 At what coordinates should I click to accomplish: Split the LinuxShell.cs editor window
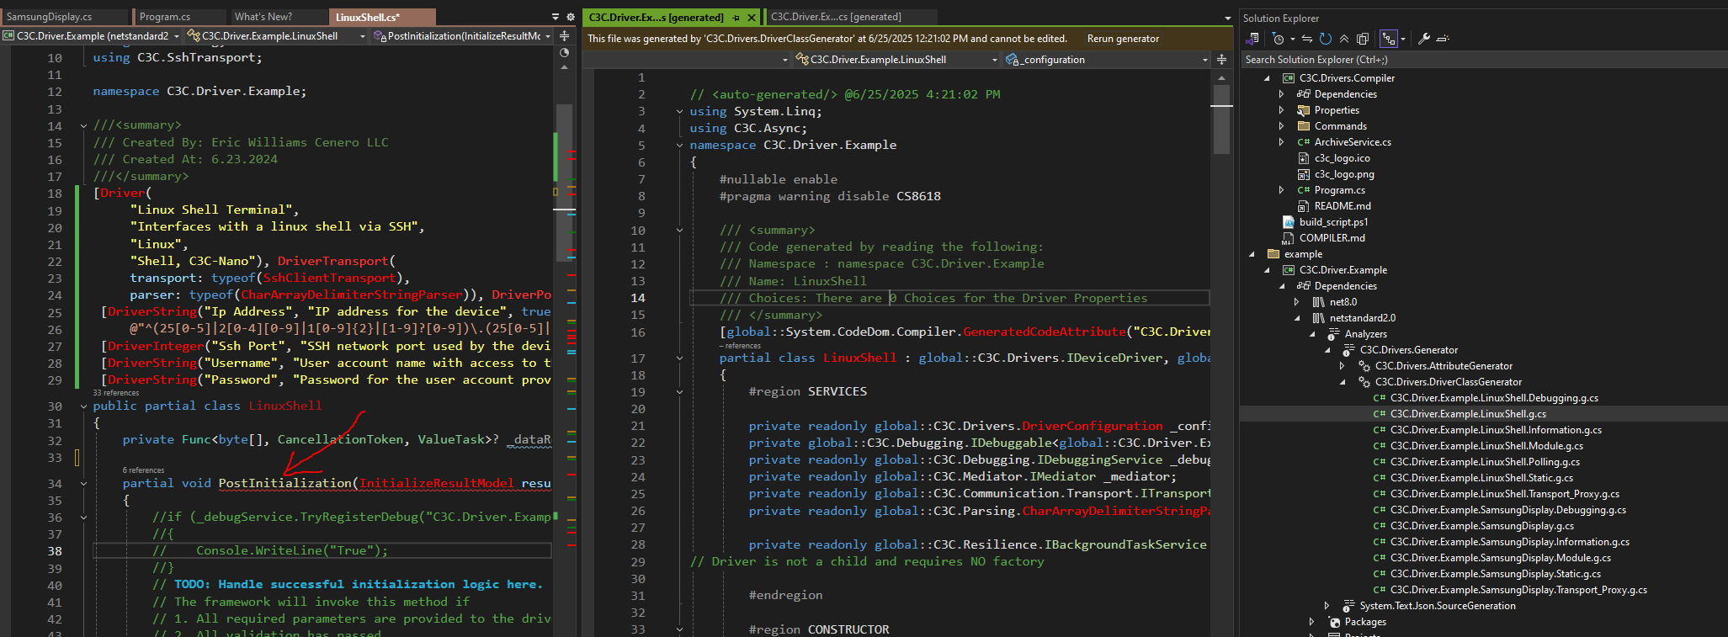click(564, 36)
